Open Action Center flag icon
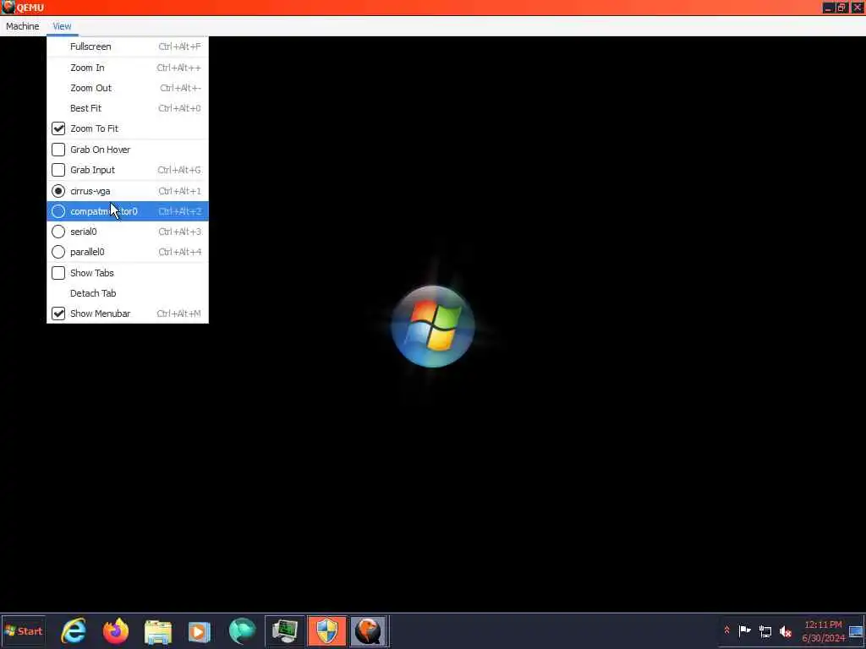The height and width of the screenshot is (649, 866). [744, 630]
